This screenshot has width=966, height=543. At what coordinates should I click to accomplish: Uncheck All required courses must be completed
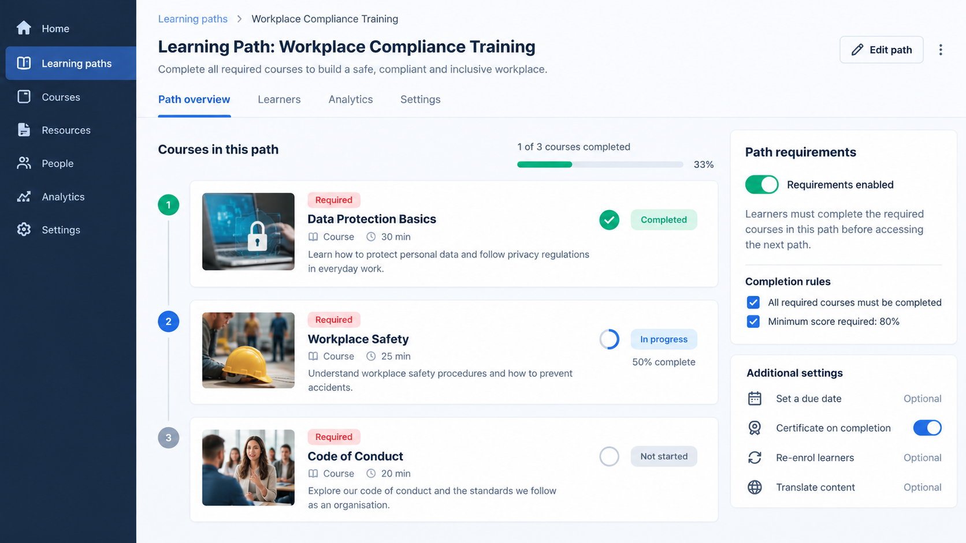click(753, 302)
